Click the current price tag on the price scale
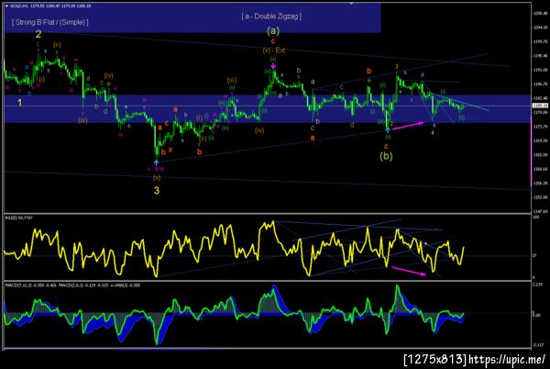This screenshot has width=550, height=369. (538, 106)
